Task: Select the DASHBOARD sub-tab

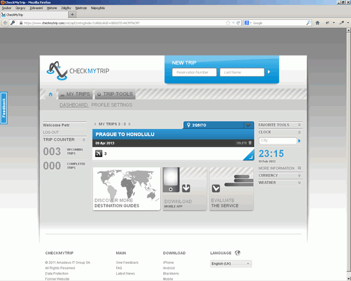Action: (73, 105)
